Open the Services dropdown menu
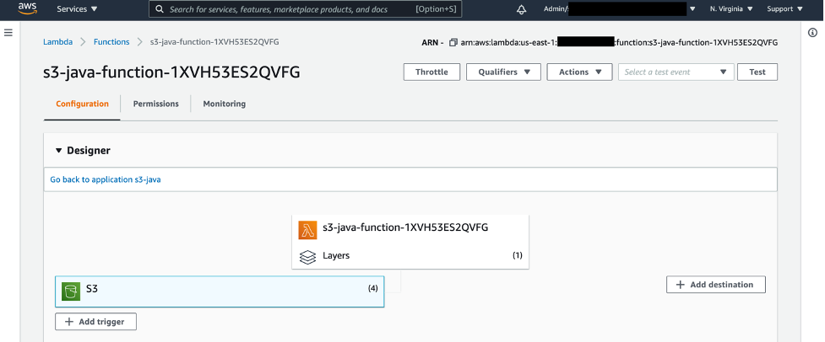Viewport: 825px width, 342px height. (x=78, y=9)
